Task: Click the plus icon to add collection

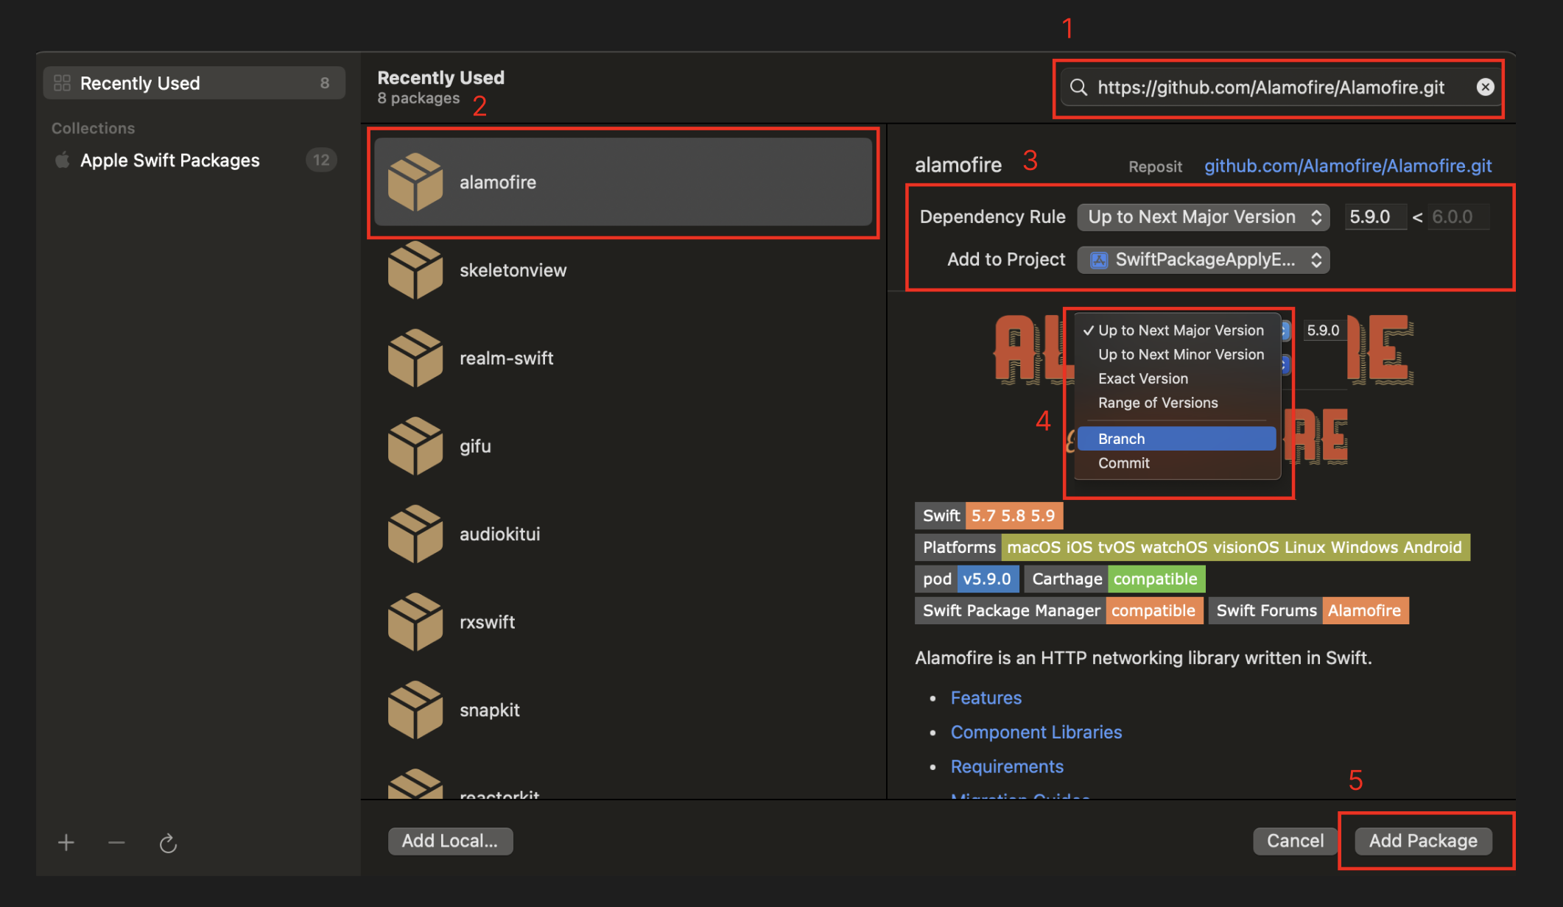Action: [x=66, y=842]
